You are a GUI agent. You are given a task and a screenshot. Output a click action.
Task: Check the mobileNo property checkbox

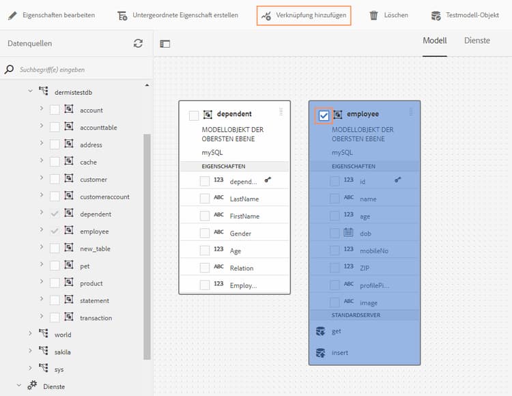click(335, 250)
